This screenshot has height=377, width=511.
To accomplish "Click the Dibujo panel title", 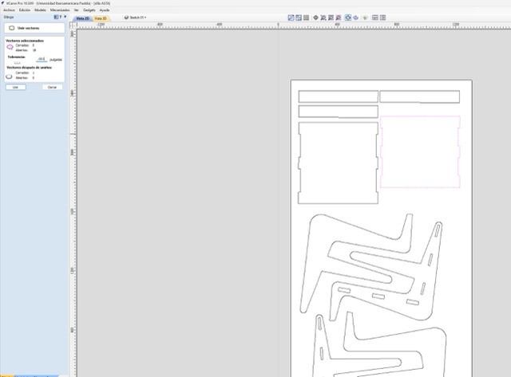I will (x=9, y=17).
